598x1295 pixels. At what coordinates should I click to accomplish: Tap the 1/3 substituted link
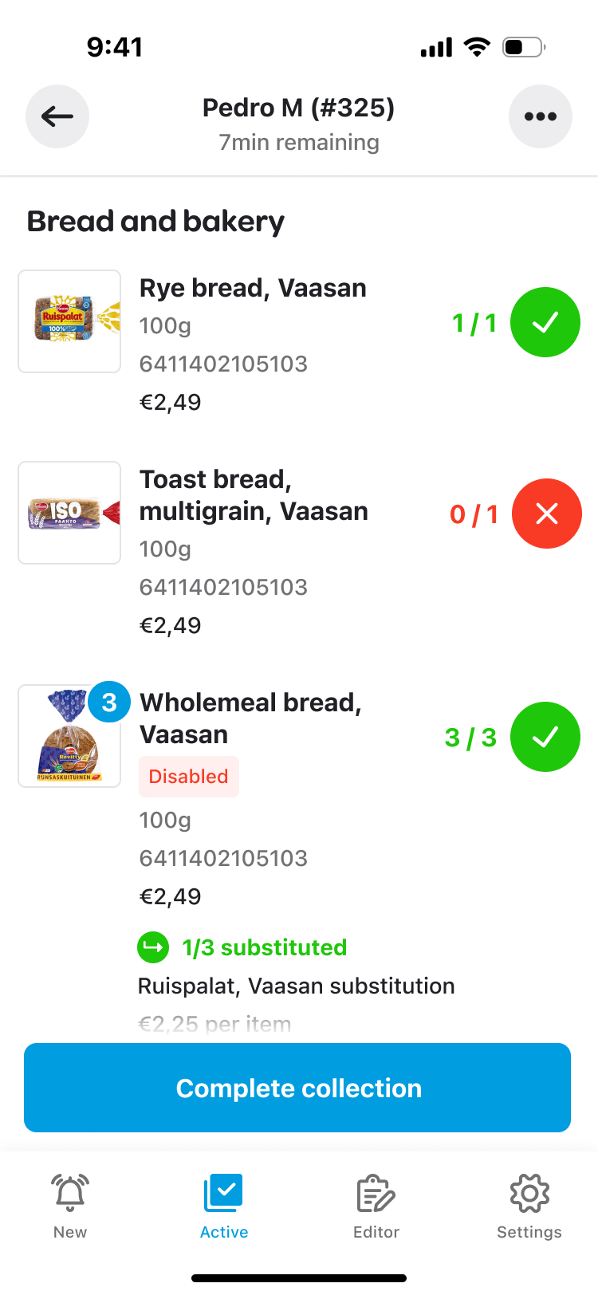click(x=265, y=947)
